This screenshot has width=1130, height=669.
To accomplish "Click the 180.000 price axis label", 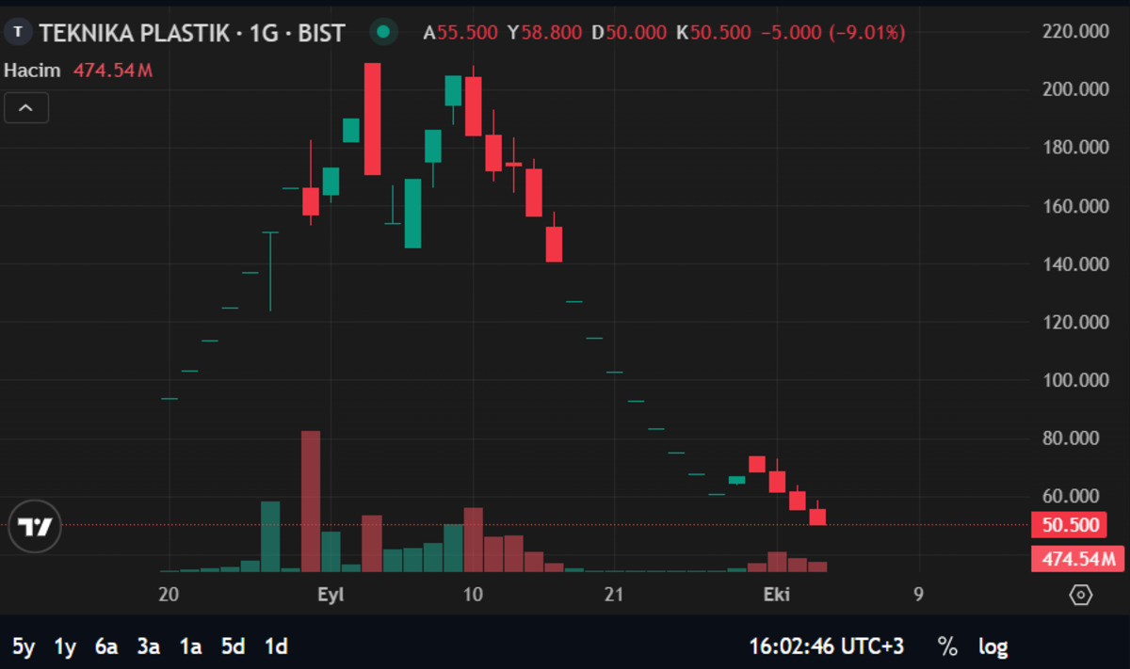I will click(1074, 148).
